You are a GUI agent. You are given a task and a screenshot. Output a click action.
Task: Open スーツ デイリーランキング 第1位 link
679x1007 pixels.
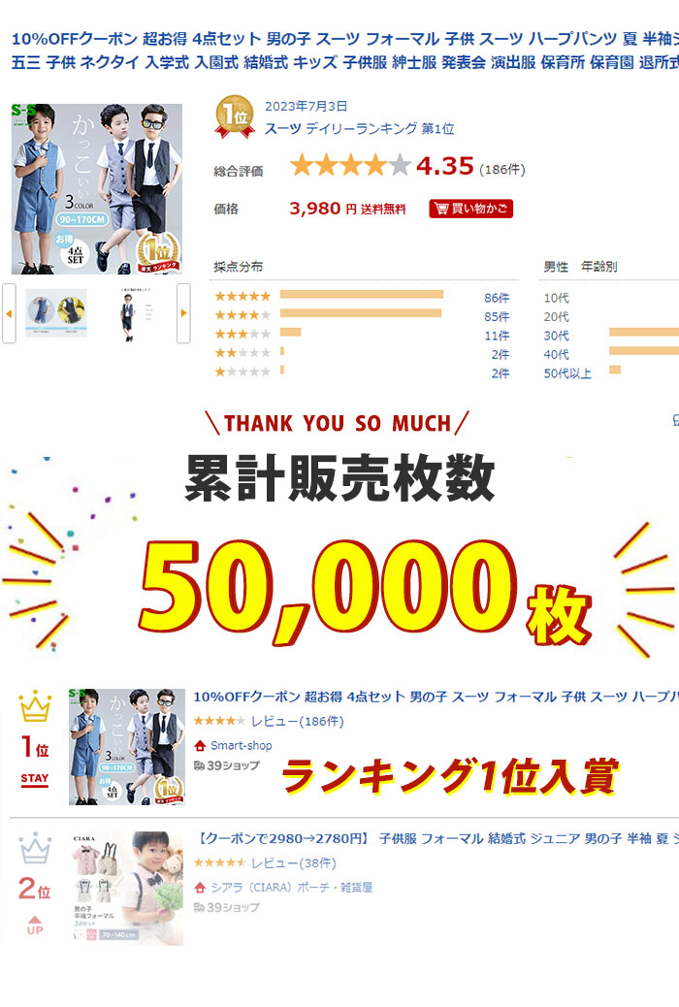(359, 129)
